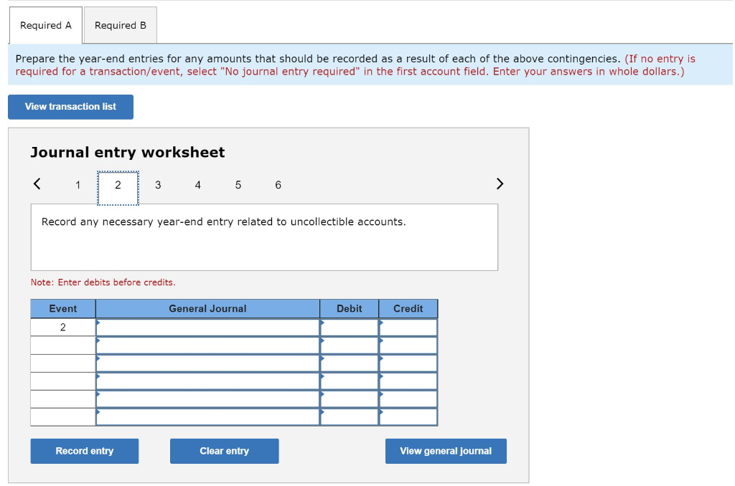The height and width of the screenshot is (486, 735).
Task: Open View general journal
Action: (446, 451)
